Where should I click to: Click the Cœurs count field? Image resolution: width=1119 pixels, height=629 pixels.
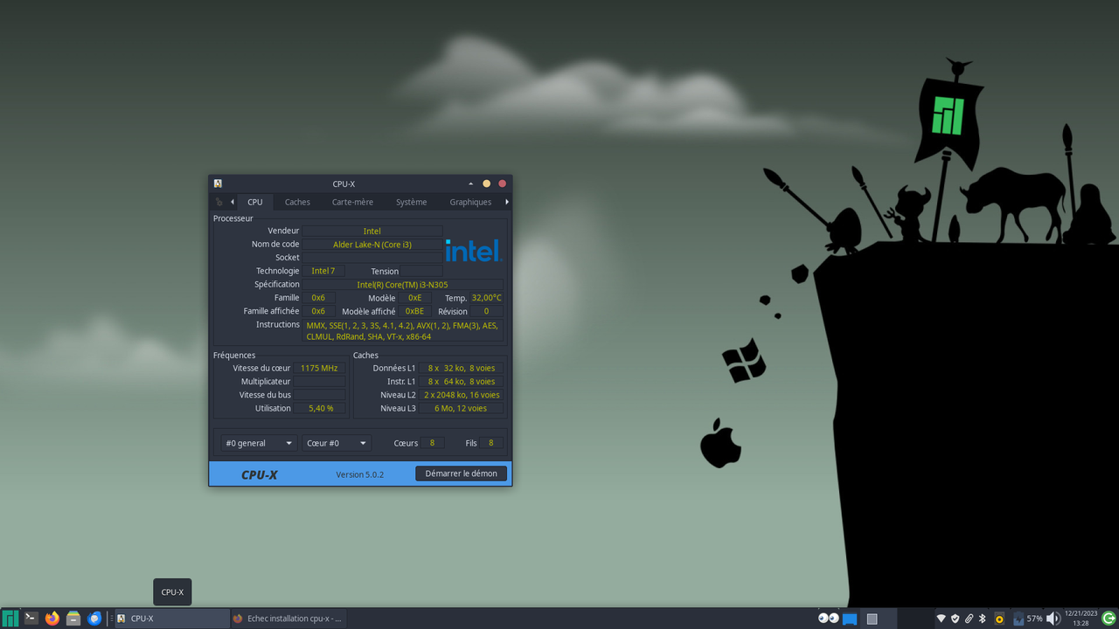click(x=432, y=443)
